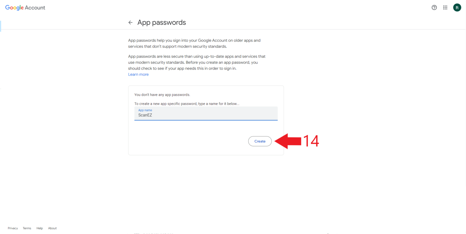466x234 pixels.
Task: Open the Google apps grid launcher
Action: pyautogui.click(x=445, y=8)
